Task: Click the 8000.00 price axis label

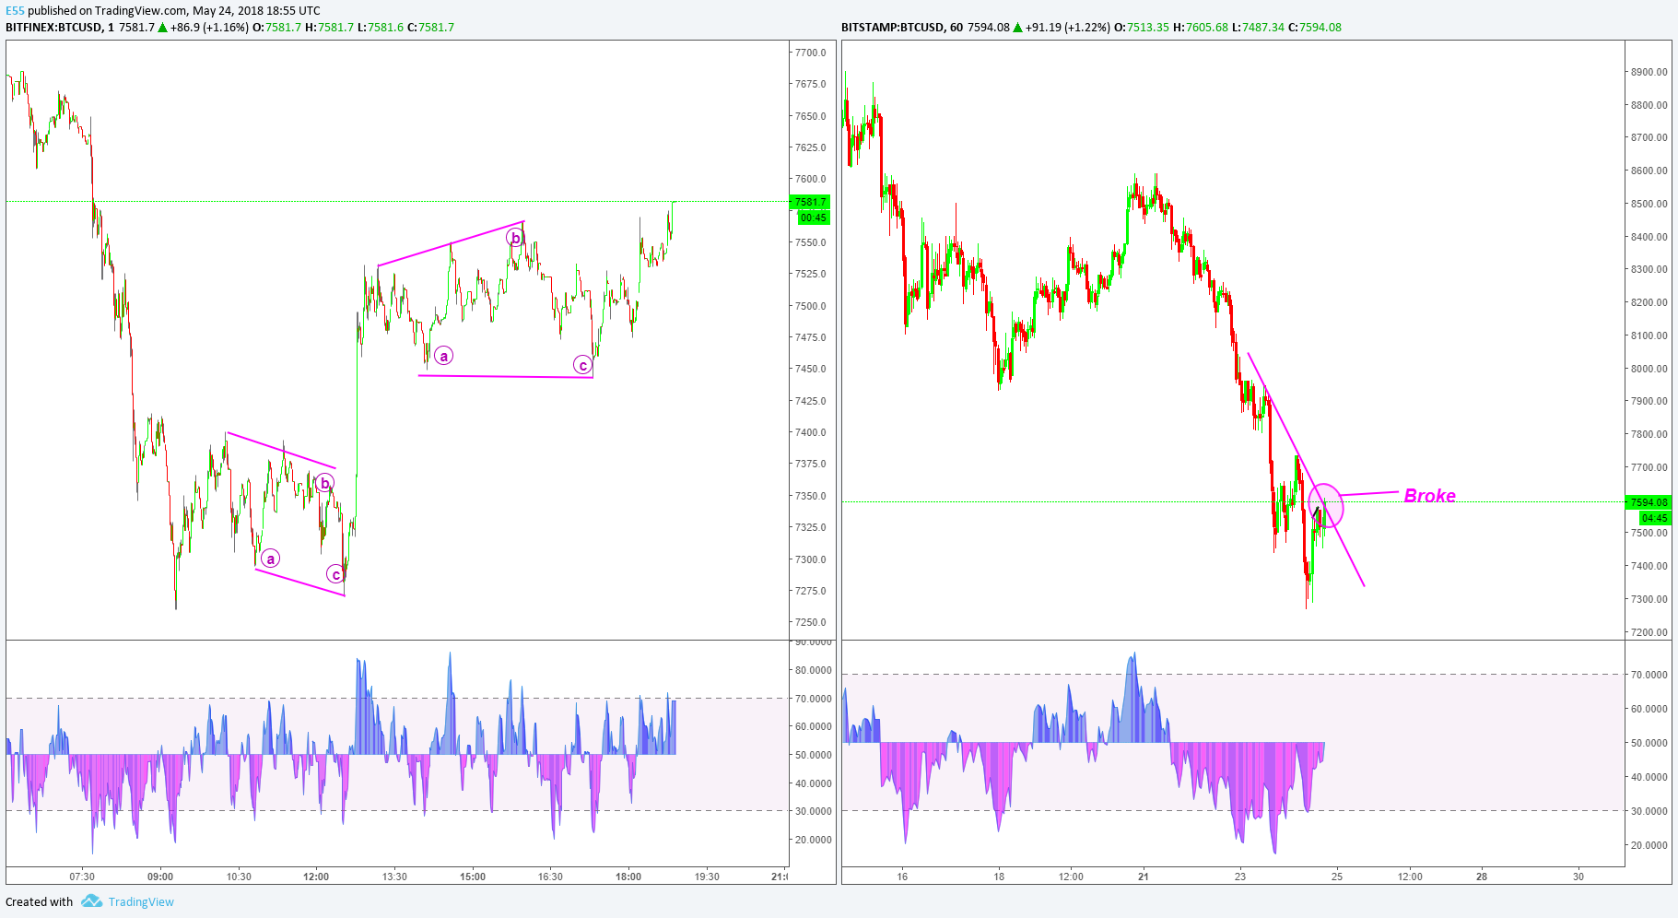Action: (1649, 369)
